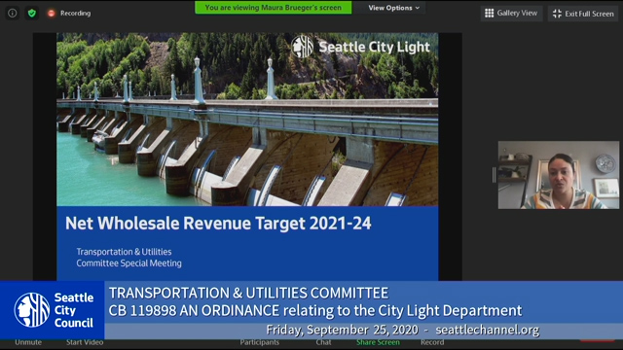Image resolution: width=623 pixels, height=350 pixels.
Task: Click the 'TRANSPORTATION & UTILITIES COMMITTEE' caption
Action: click(x=248, y=293)
